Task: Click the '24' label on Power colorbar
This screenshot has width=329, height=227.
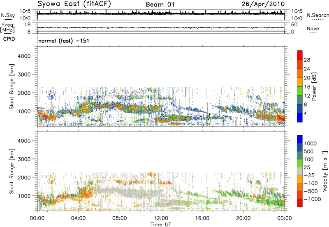Action: coord(307,69)
